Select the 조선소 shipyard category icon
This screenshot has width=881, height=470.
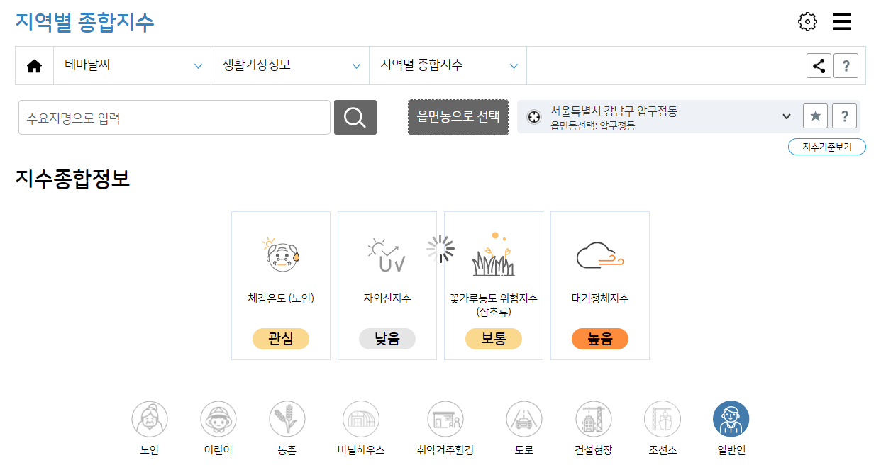pos(662,418)
